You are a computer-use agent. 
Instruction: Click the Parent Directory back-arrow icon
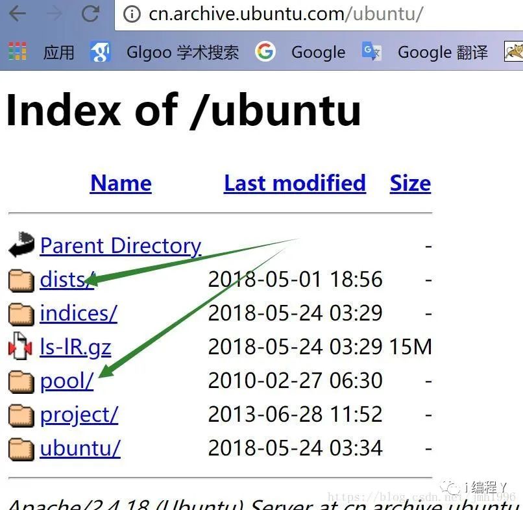tap(21, 244)
